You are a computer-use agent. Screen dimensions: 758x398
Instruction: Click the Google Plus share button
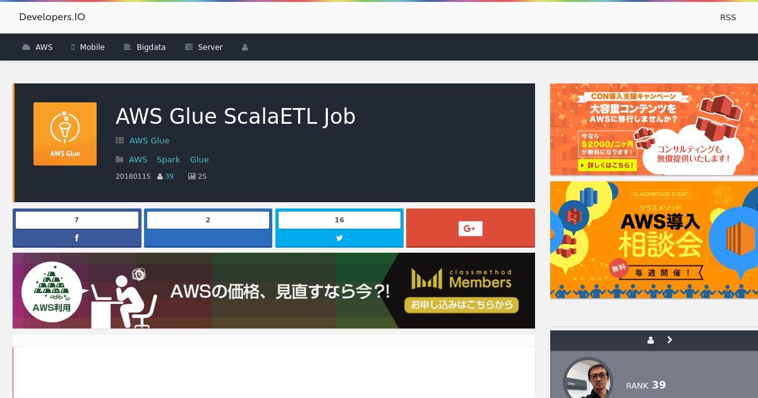pyautogui.click(x=471, y=228)
